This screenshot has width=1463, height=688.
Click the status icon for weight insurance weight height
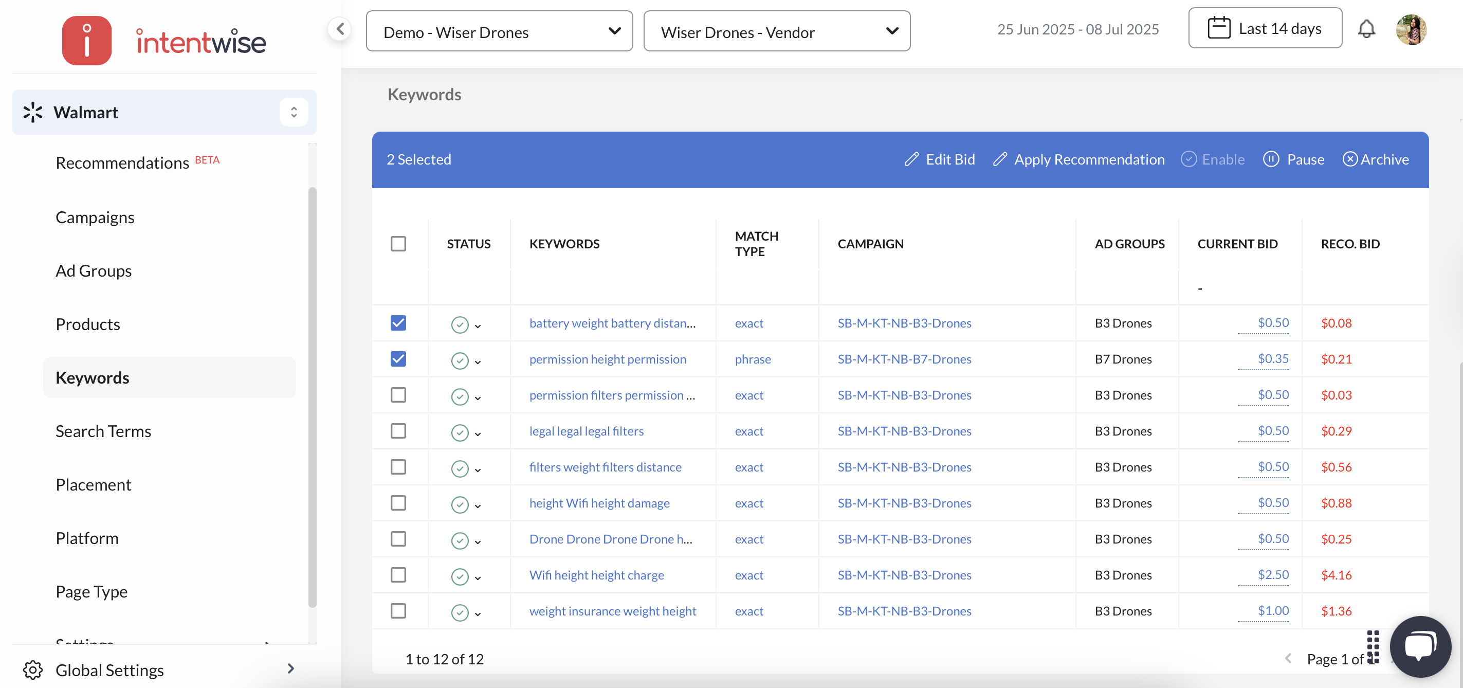point(460,612)
